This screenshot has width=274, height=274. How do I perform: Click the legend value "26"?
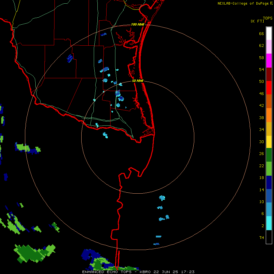click(262, 154)
